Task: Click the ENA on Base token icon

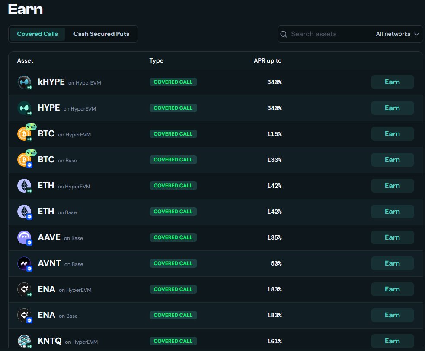Action: [24, 315]
